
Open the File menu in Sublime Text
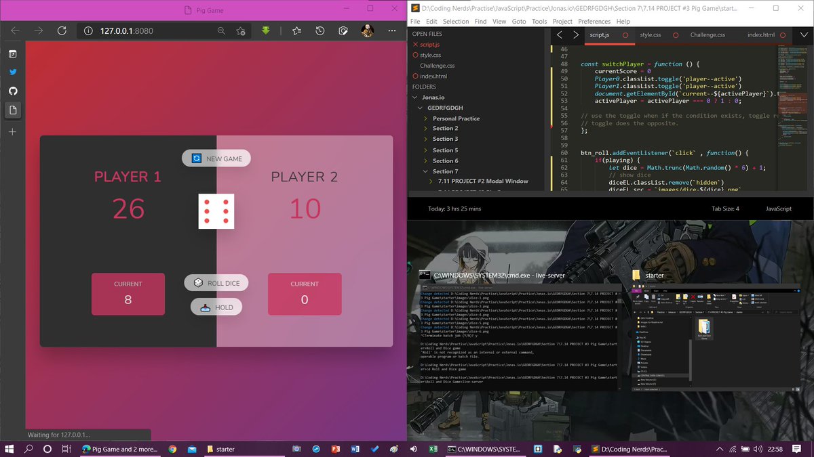[414, 21]
